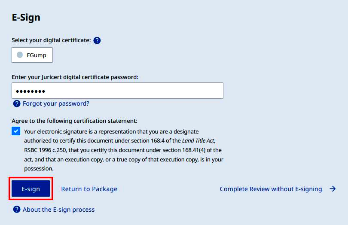Submit with the E-sign button
This screenshot has height=225, width=348.
[31, 189]
